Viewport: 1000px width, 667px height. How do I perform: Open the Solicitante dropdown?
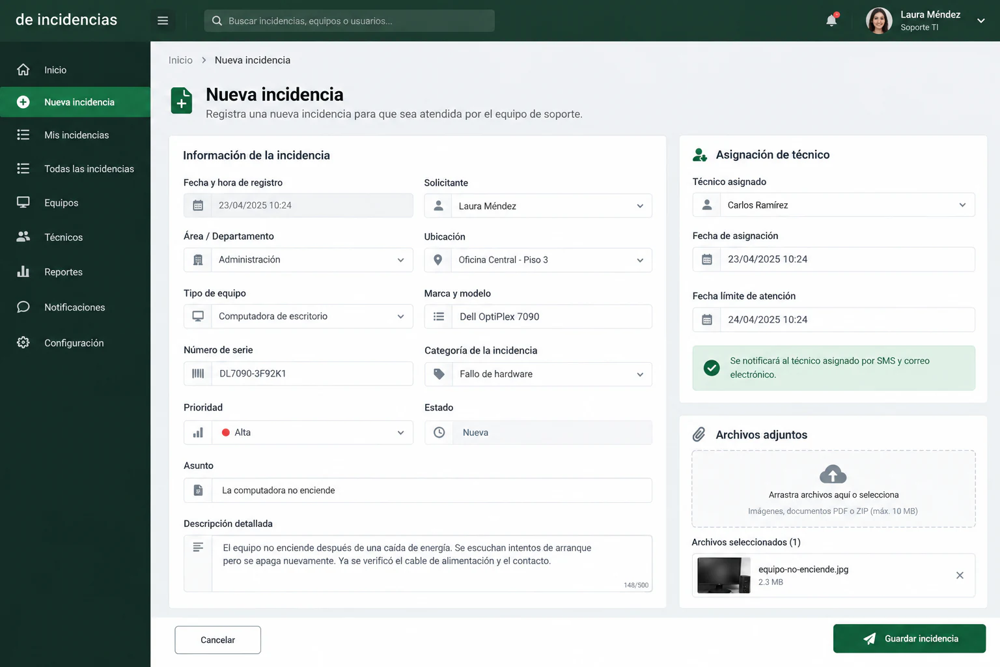(x=538, y=206)
